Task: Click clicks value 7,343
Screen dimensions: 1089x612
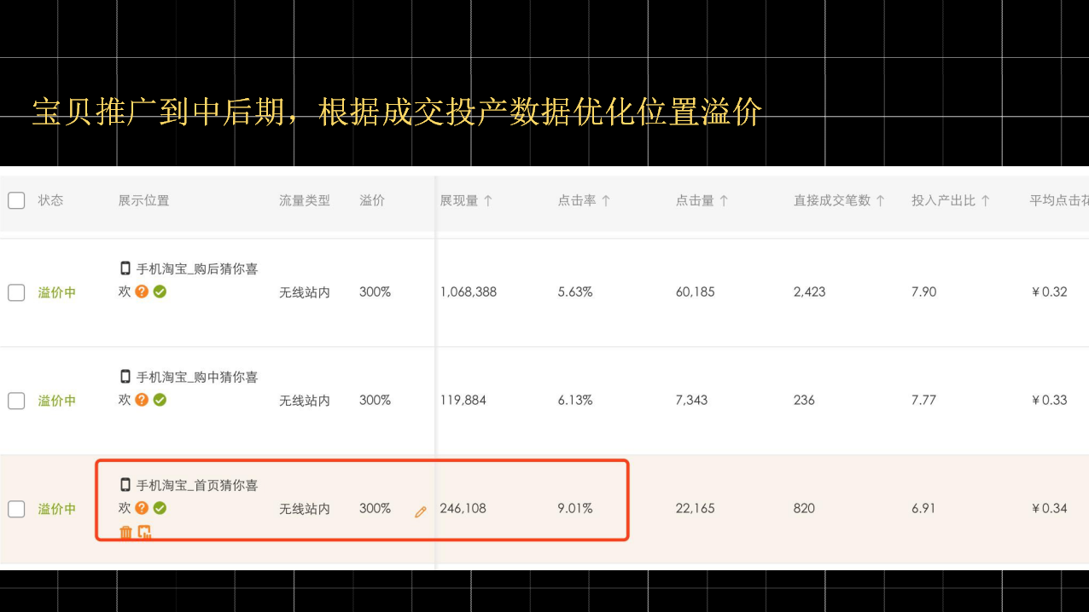Action: (x=692, y=400)
